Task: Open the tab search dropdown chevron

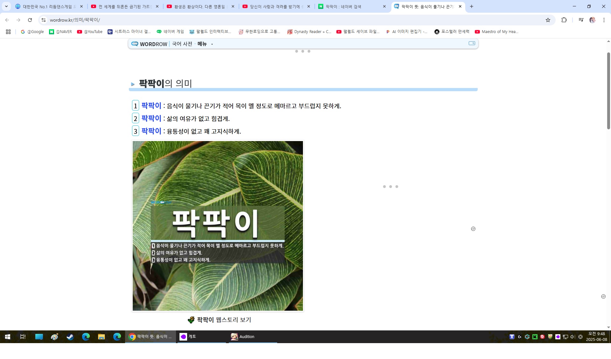Action: pyautogui.click(x=6, y=6)
